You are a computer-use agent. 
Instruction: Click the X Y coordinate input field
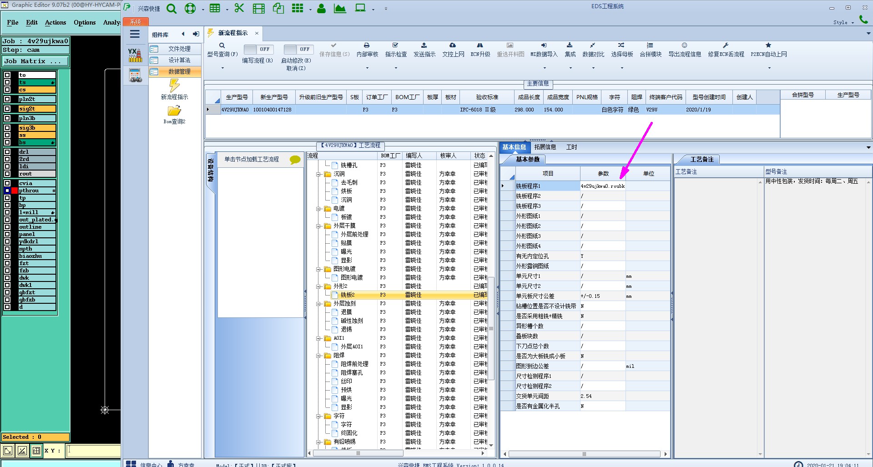click(93, 451)
